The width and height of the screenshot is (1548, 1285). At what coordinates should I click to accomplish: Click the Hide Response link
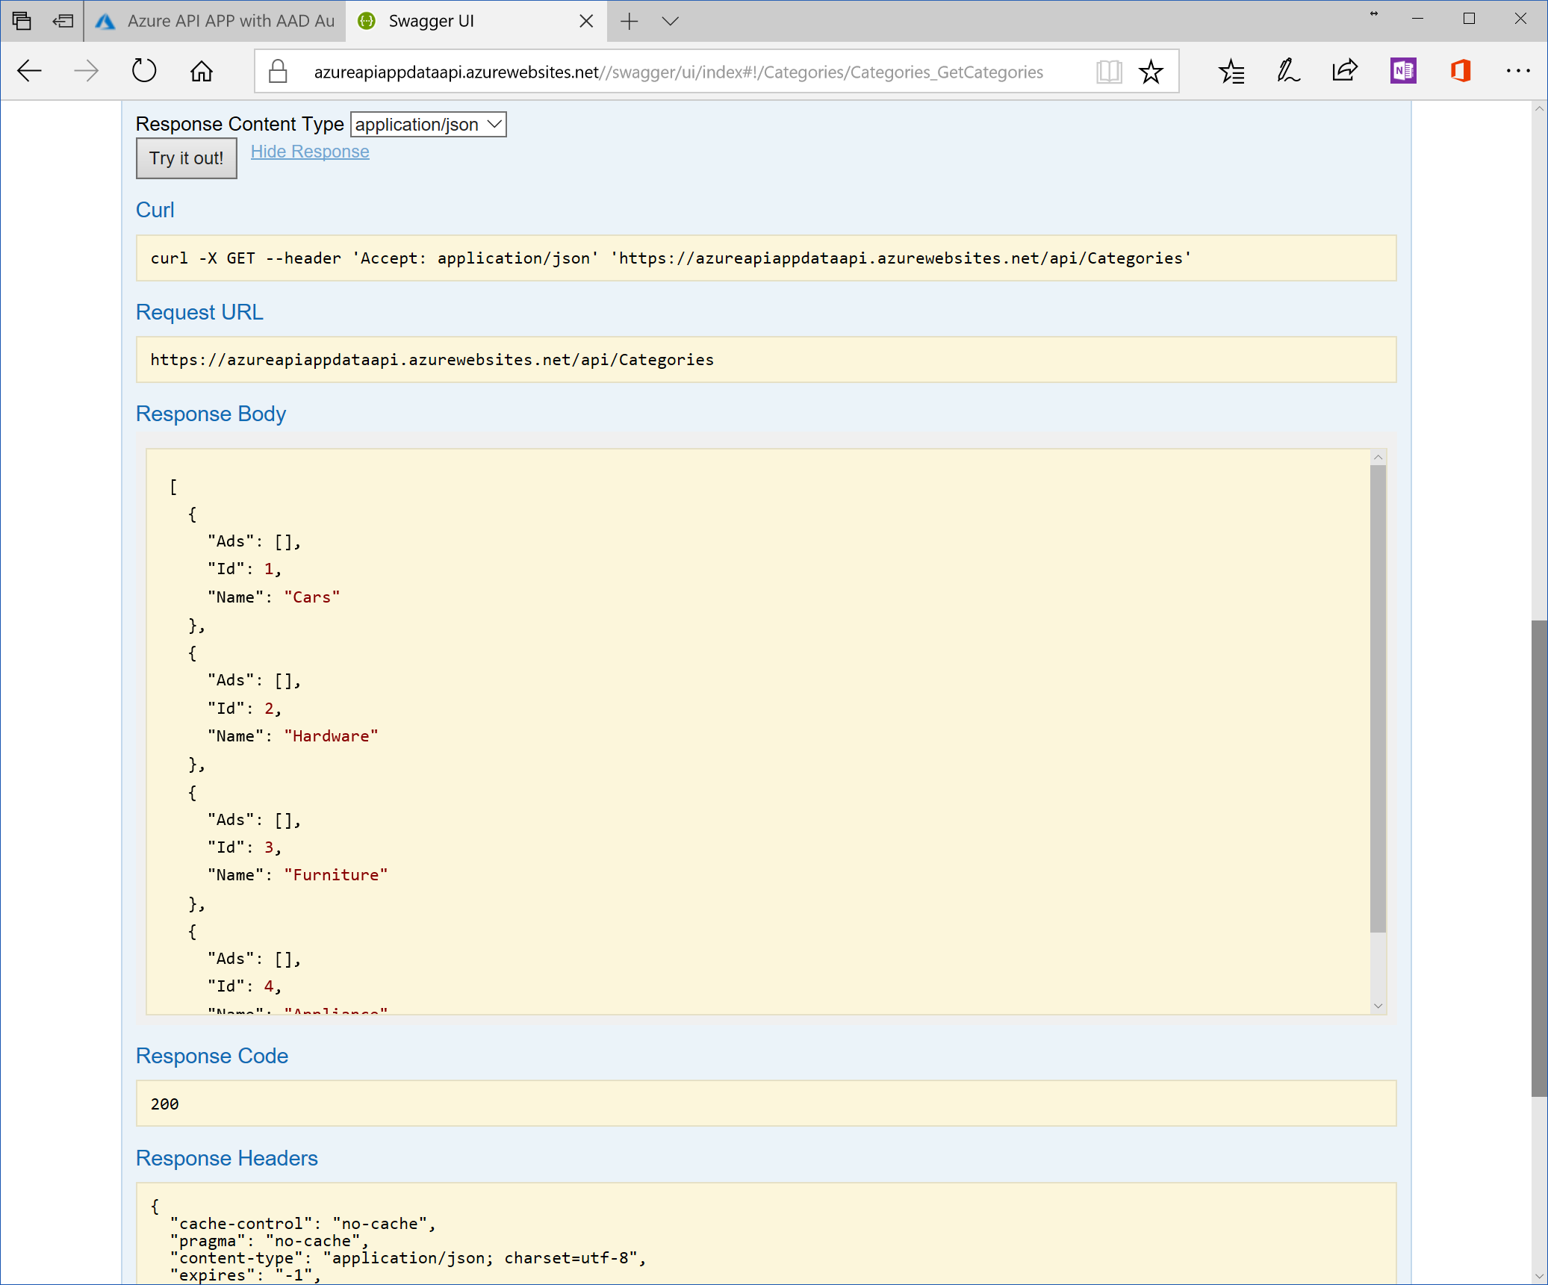click(310, 152)
